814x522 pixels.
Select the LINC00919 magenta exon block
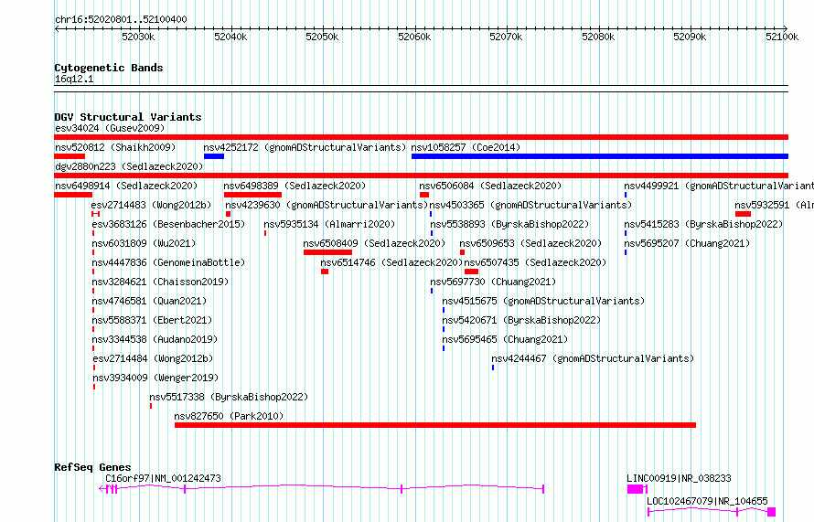(635, 489)
